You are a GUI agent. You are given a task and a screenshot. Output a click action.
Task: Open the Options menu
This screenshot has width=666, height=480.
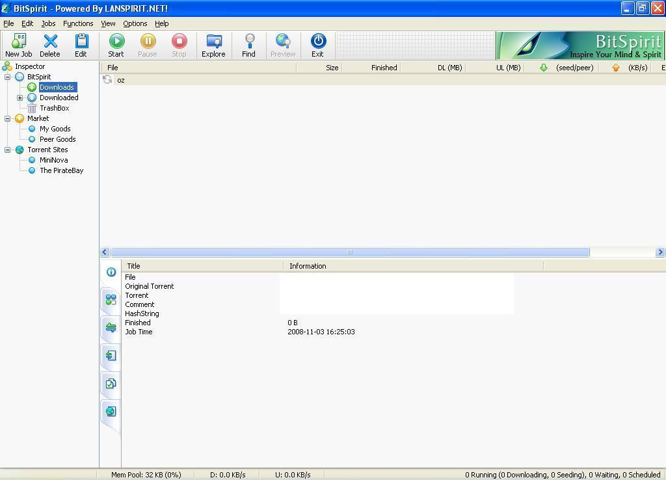pos(135,23)
